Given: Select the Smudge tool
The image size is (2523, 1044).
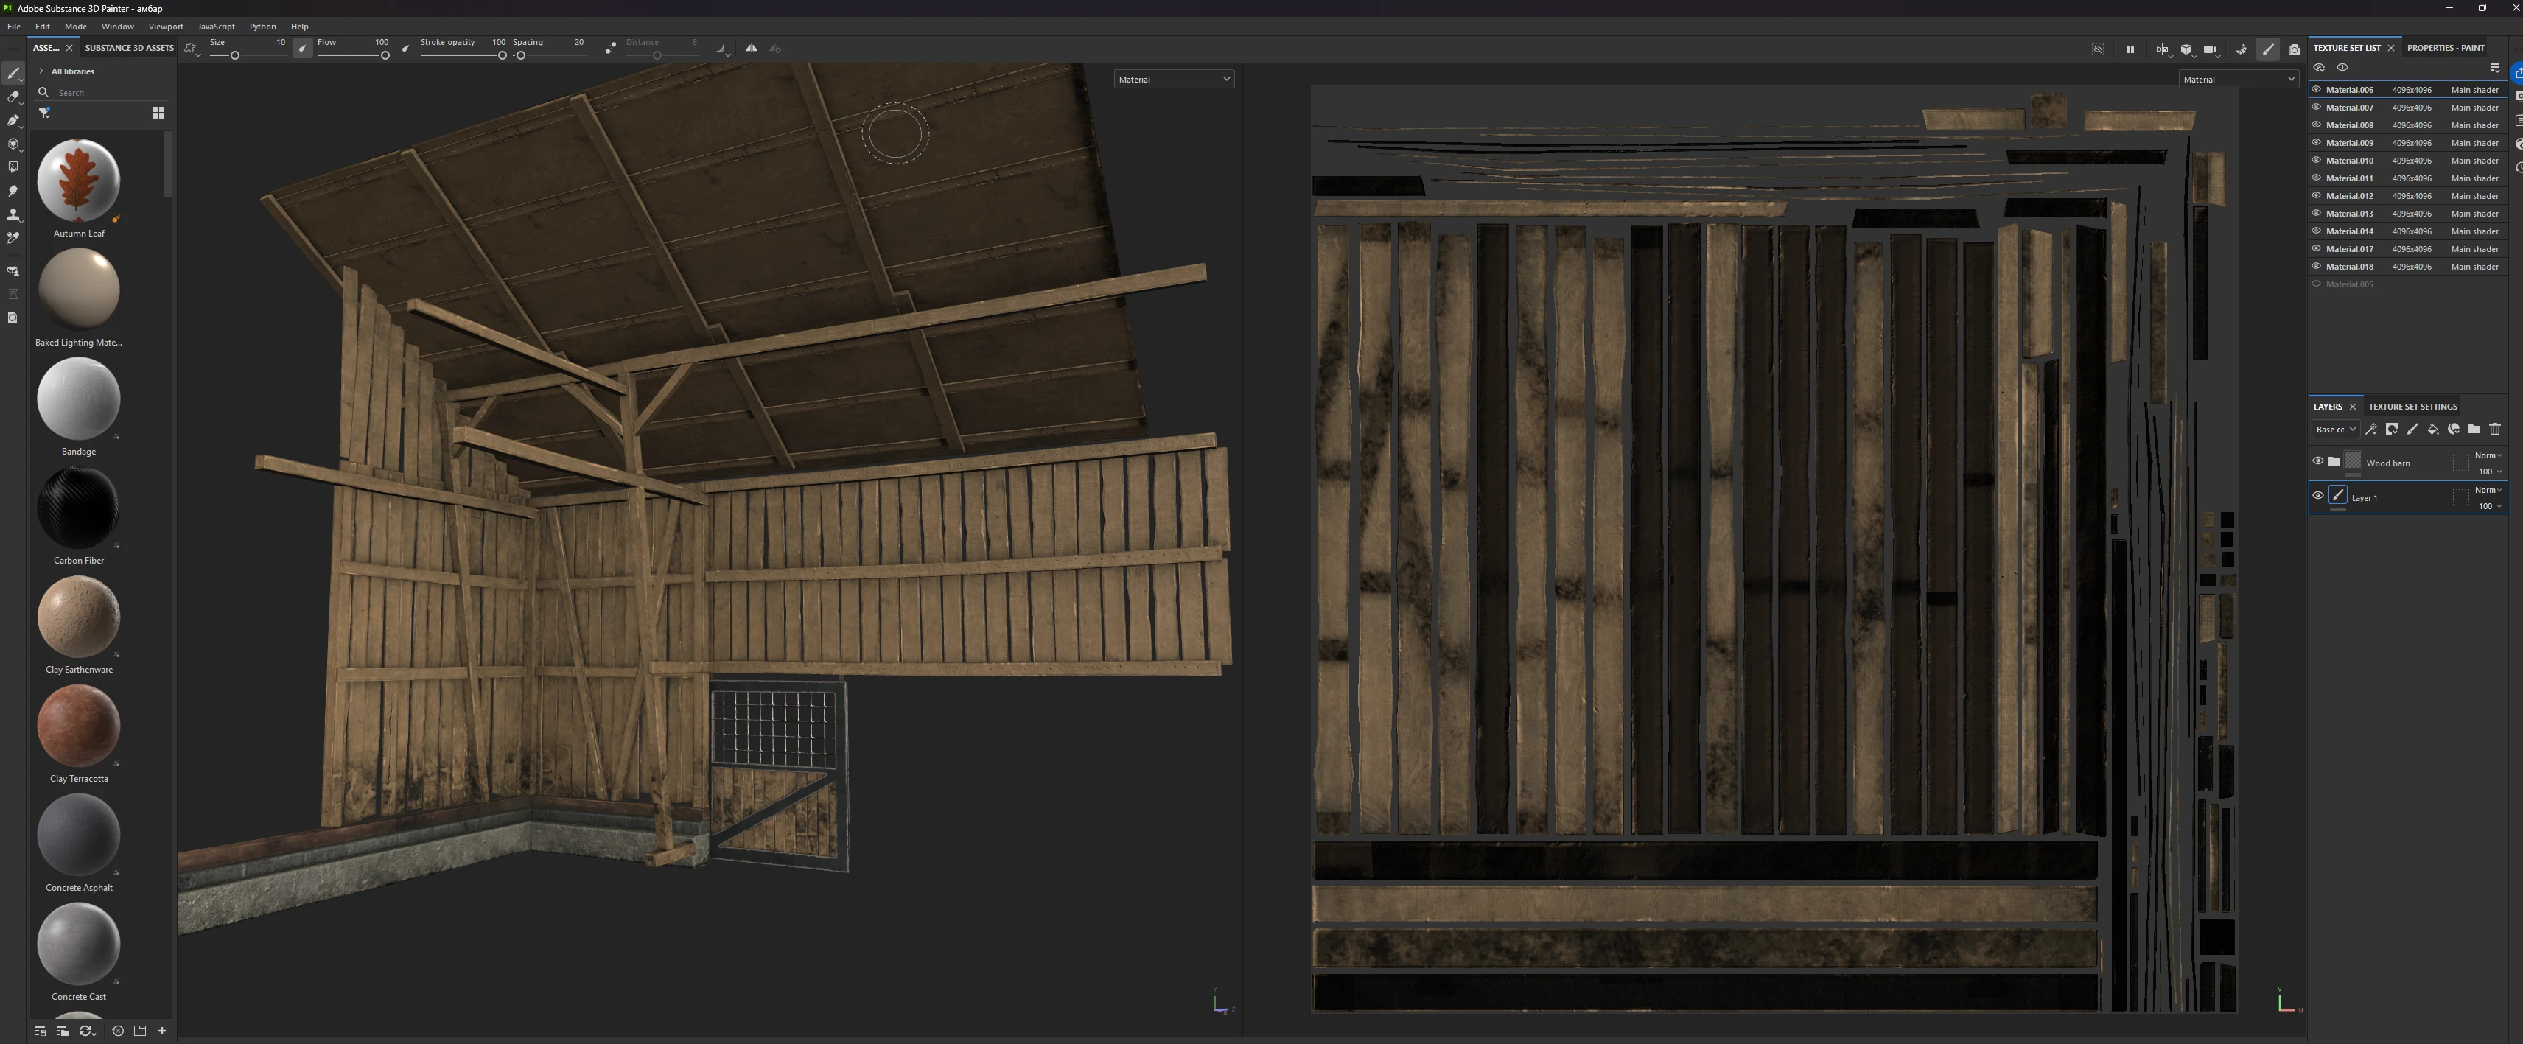Looking at the screenshot, I should pos(13,191).
